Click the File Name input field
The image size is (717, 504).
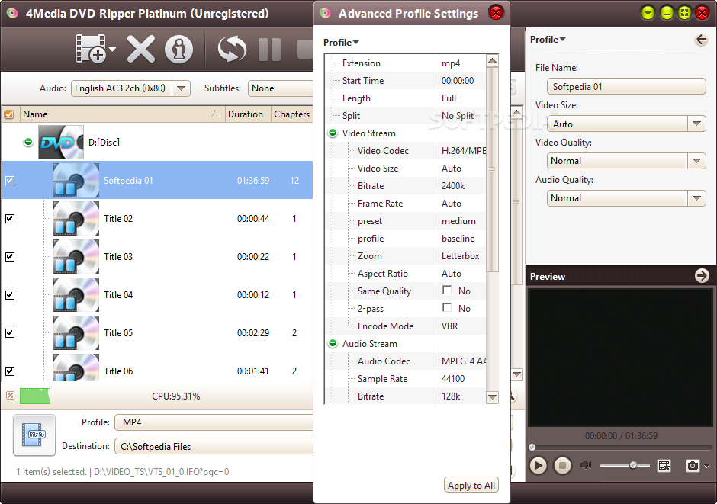626,86
